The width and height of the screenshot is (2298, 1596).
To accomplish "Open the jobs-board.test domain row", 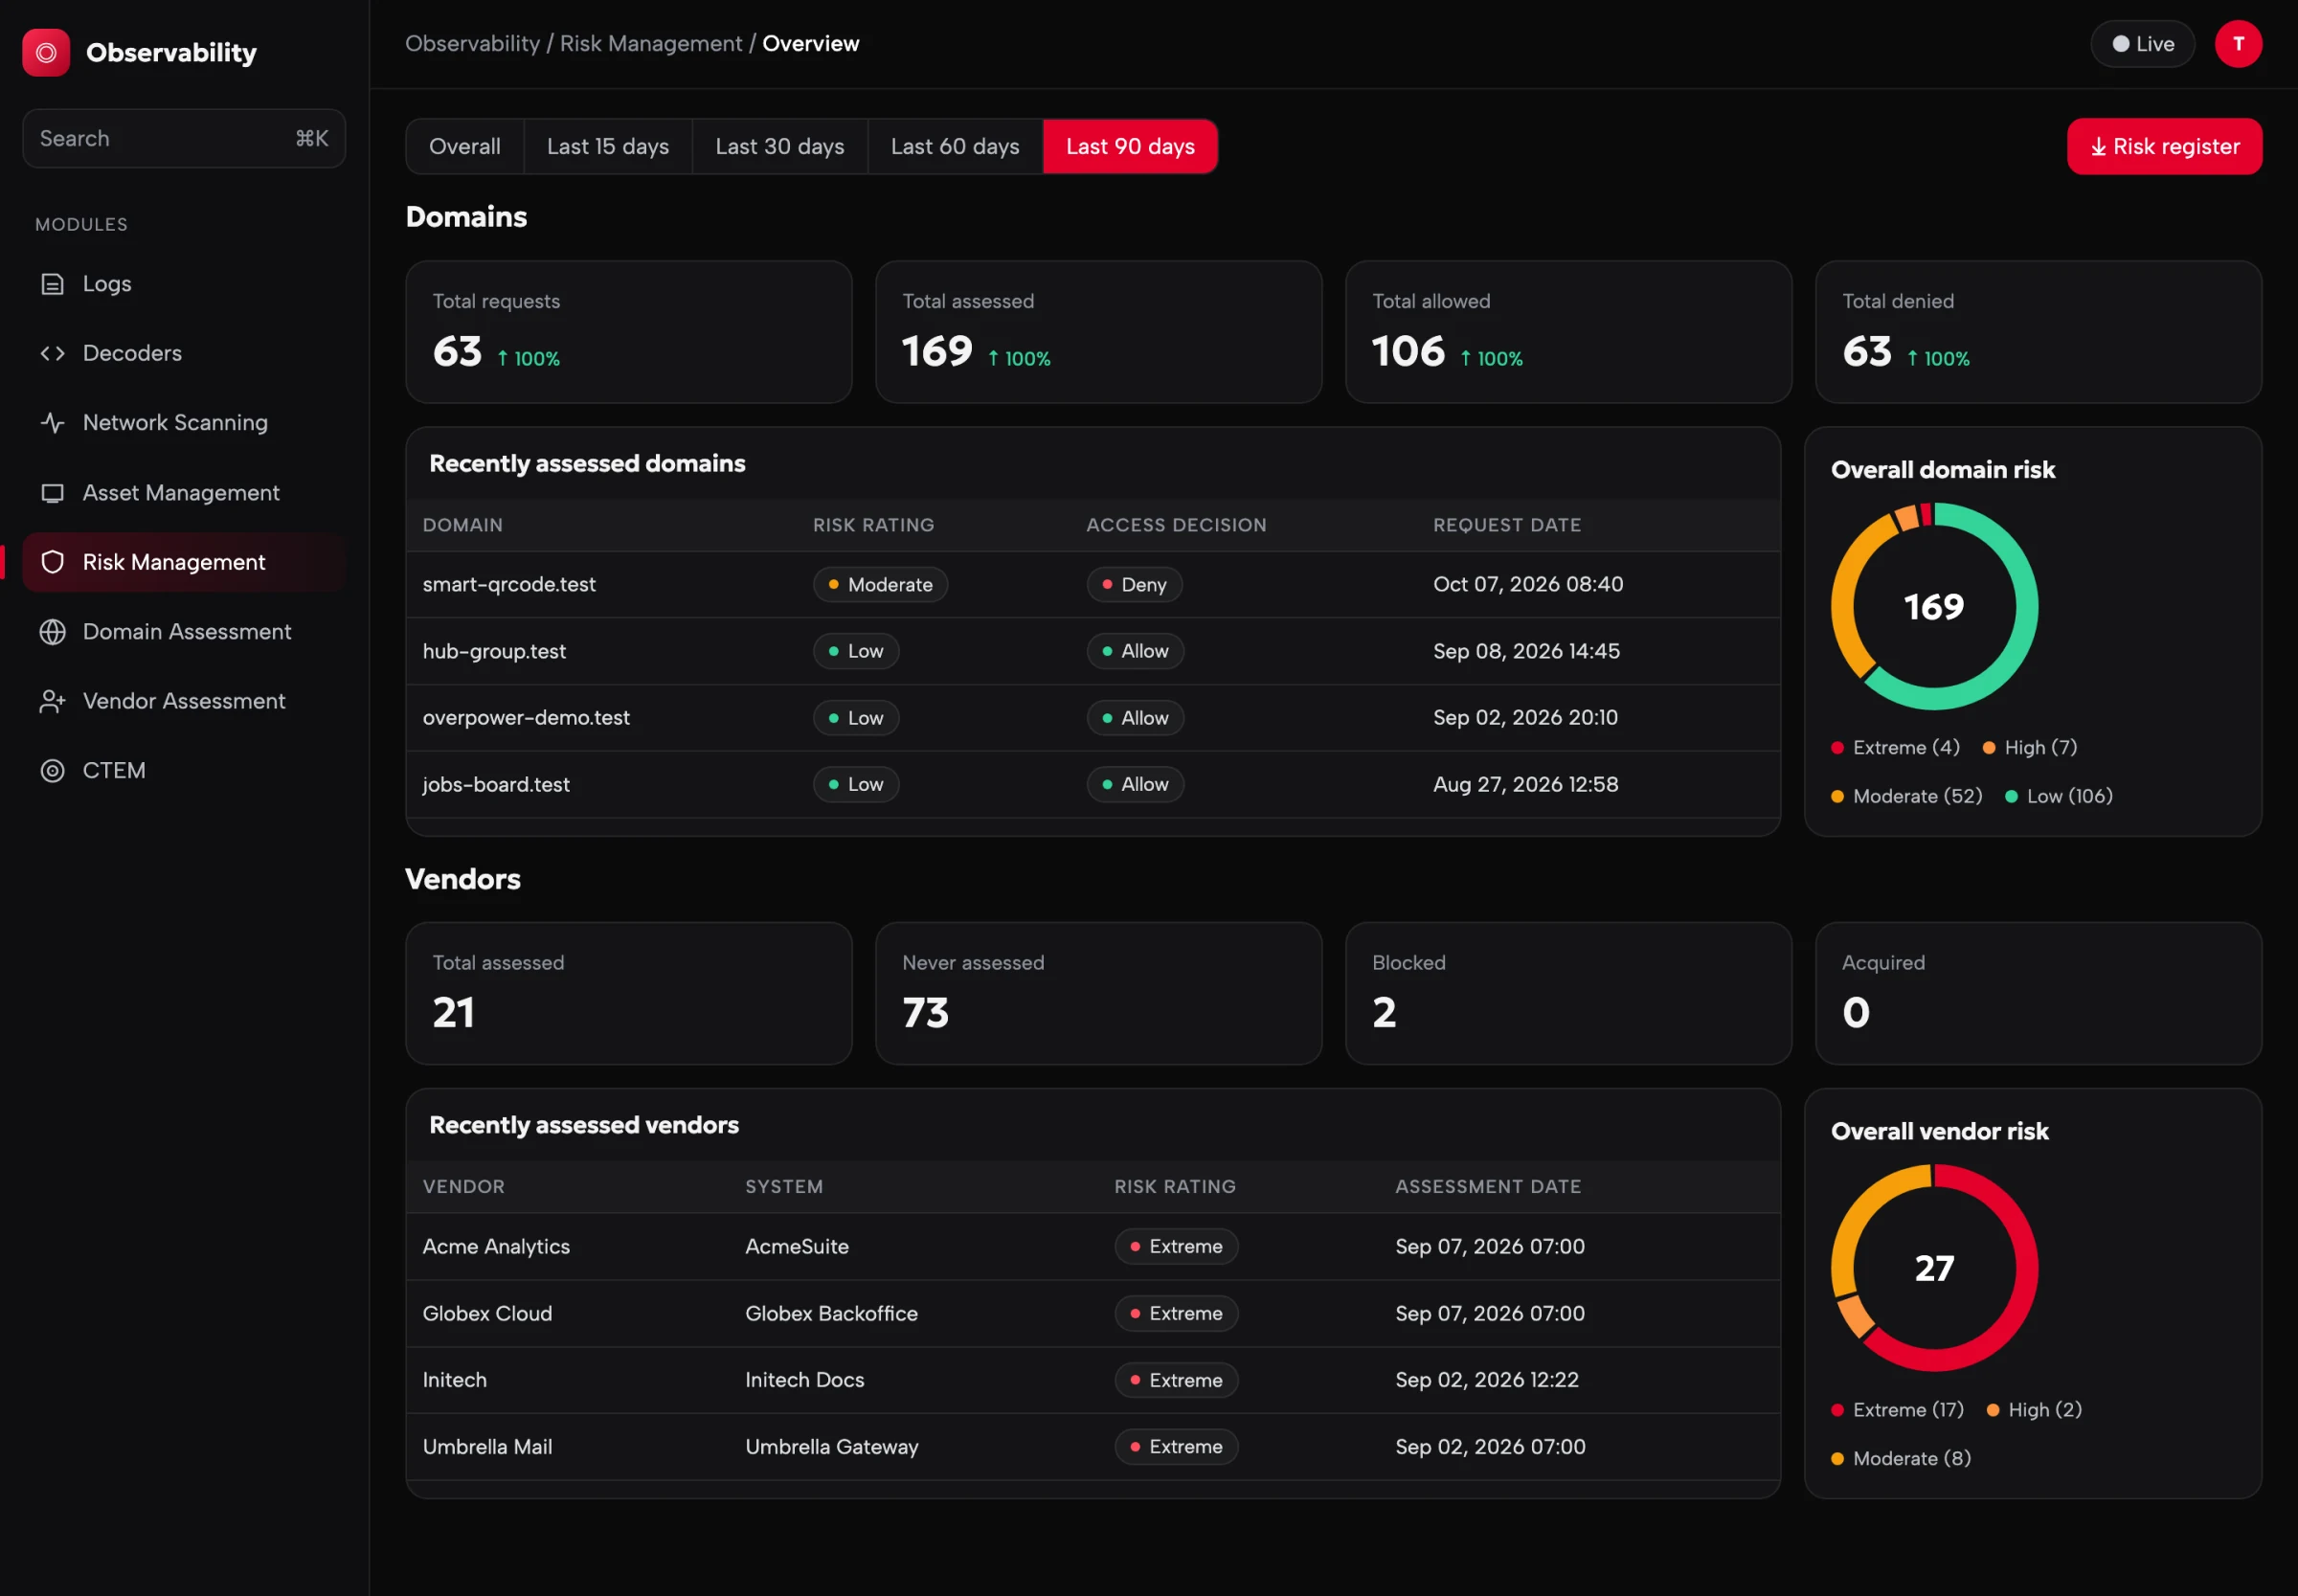I will (1092, 784).
